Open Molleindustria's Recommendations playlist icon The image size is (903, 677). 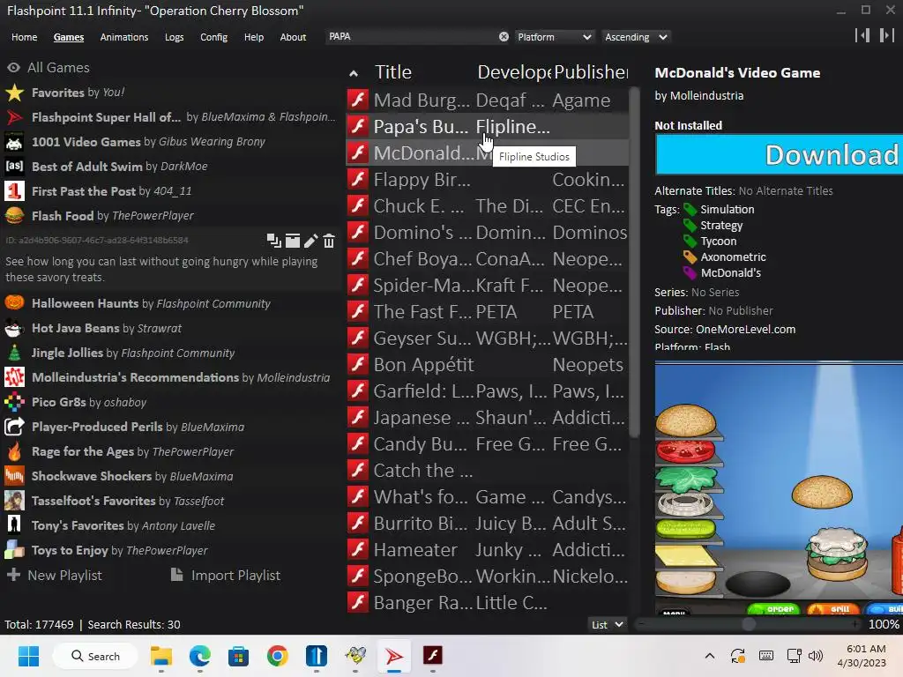click(x=14, y=377)
